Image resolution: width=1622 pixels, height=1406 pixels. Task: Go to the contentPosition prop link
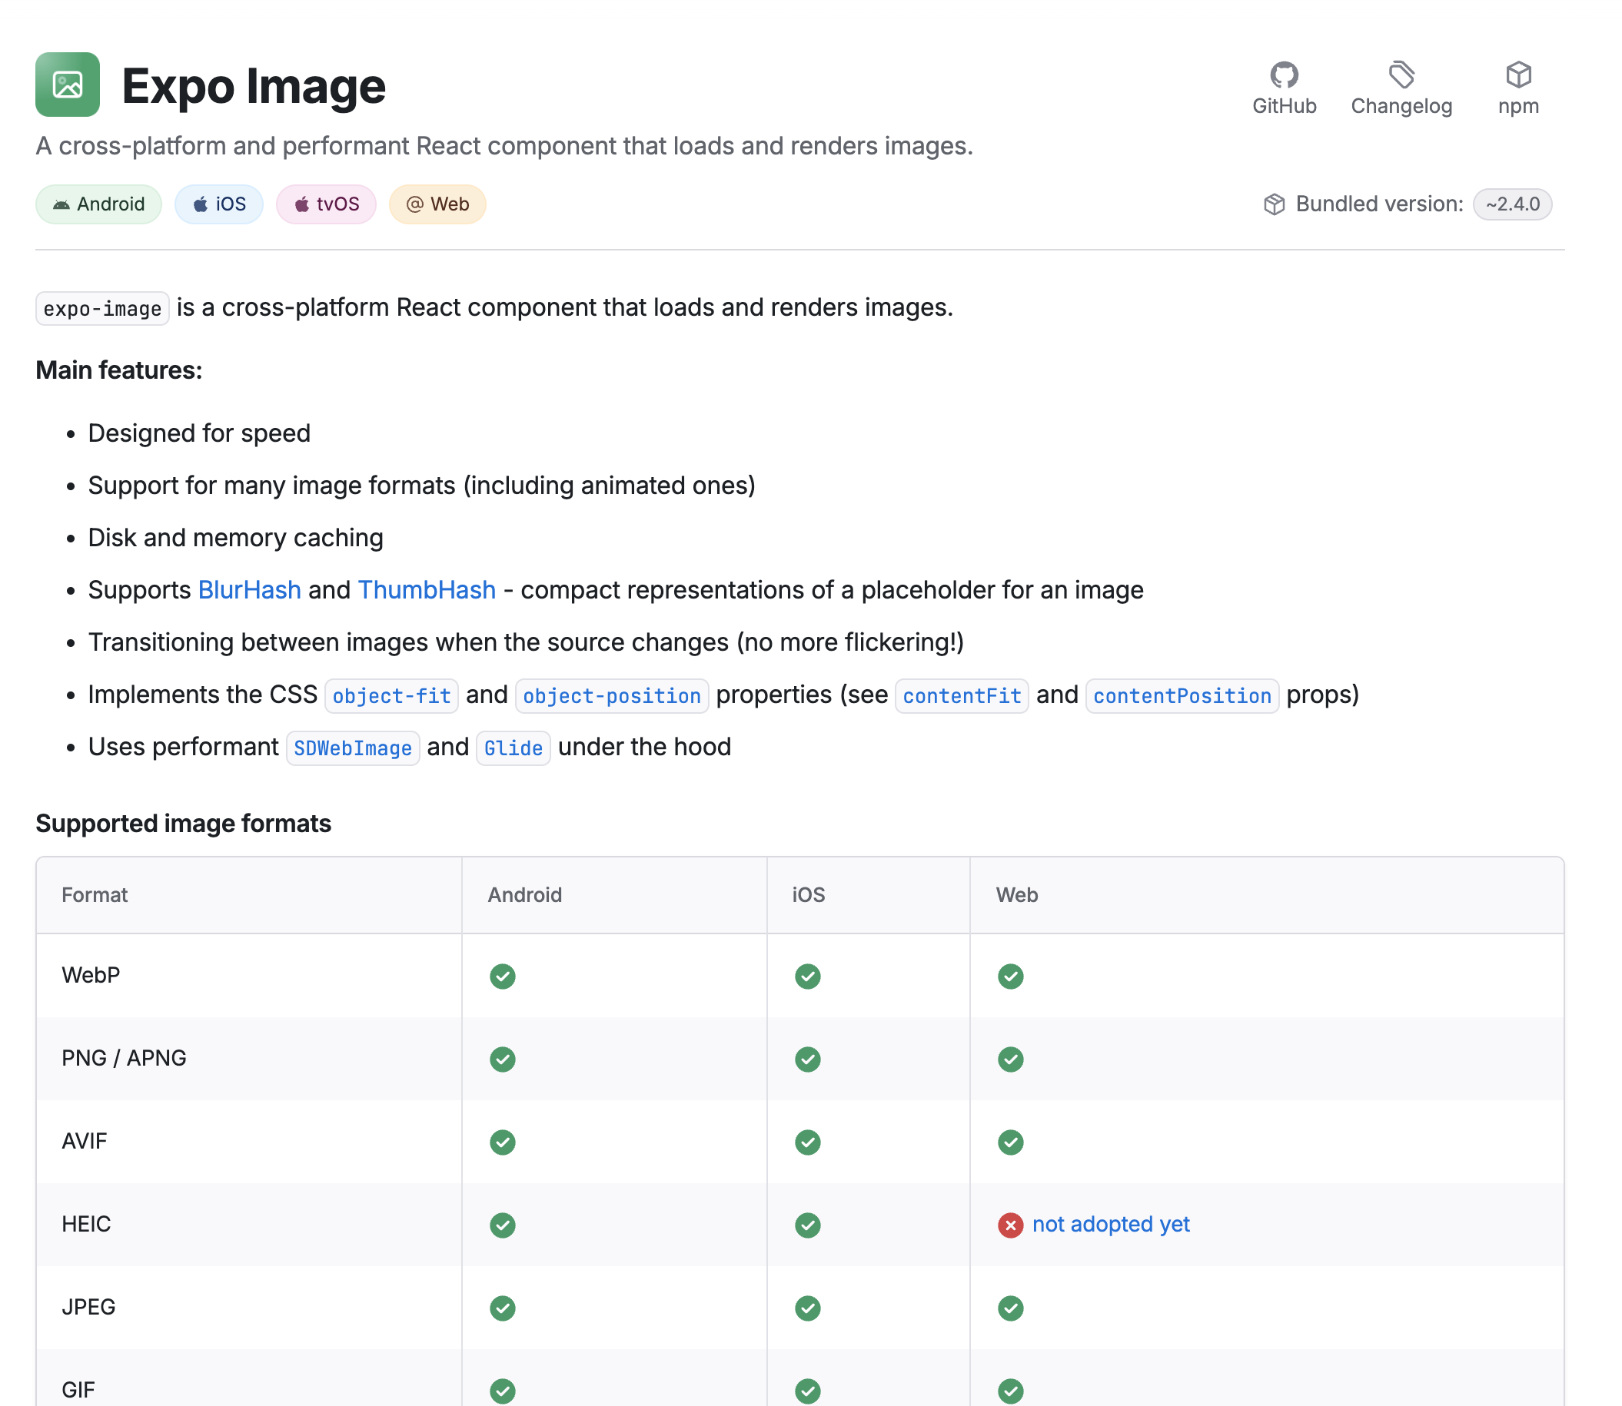pos(1182,696)
